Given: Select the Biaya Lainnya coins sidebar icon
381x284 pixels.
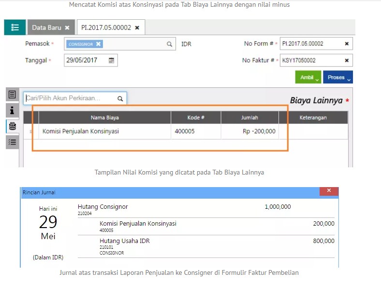Looking at the screenshot, I should click(x=12, y=126).
